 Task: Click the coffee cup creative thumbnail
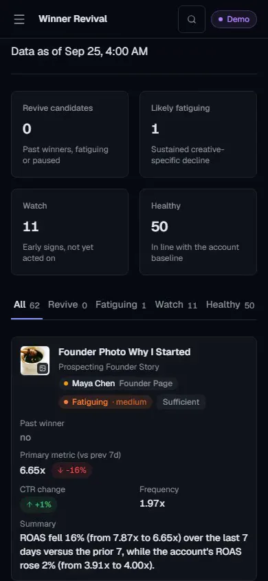(35, 361)
